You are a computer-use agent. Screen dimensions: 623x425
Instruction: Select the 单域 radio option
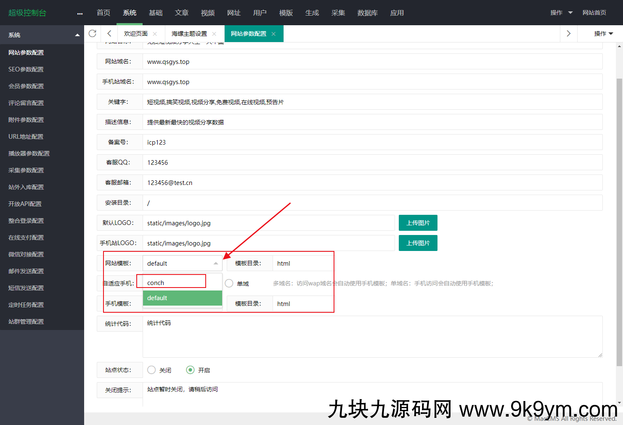pos(229,283)
